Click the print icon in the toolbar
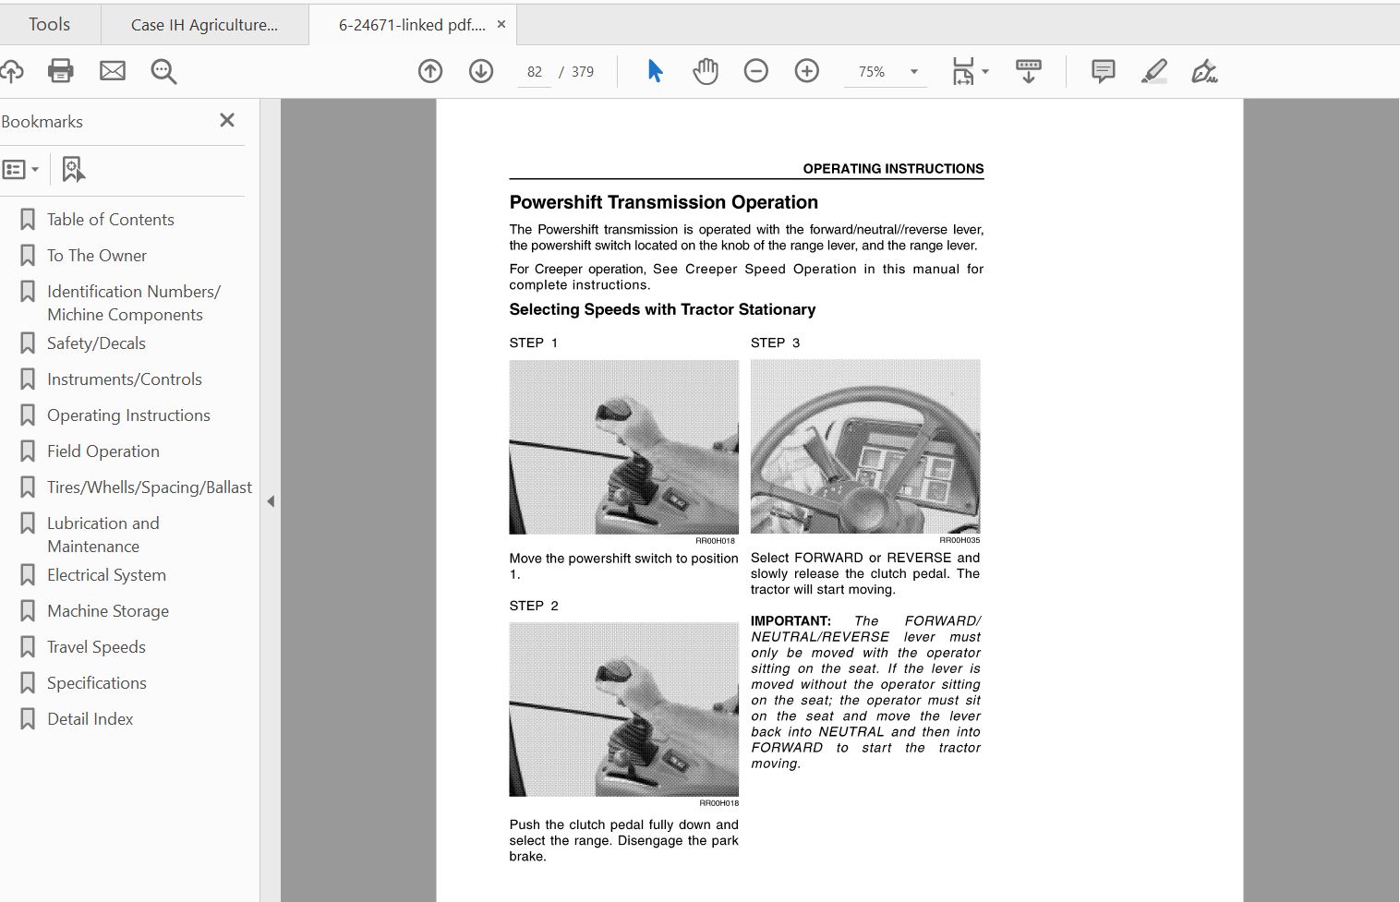1400x902 pixels. click(x=61, y=71)
